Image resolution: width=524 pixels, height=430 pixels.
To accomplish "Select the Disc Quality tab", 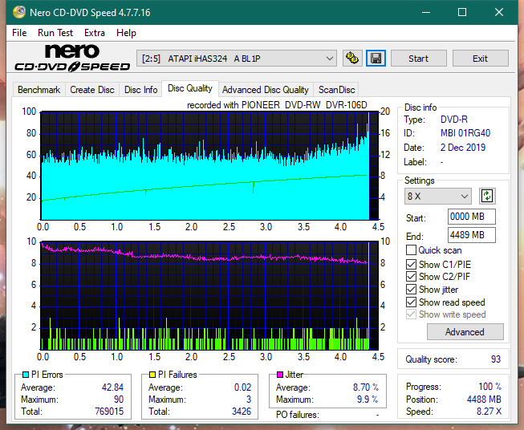I will click(190, 88).
